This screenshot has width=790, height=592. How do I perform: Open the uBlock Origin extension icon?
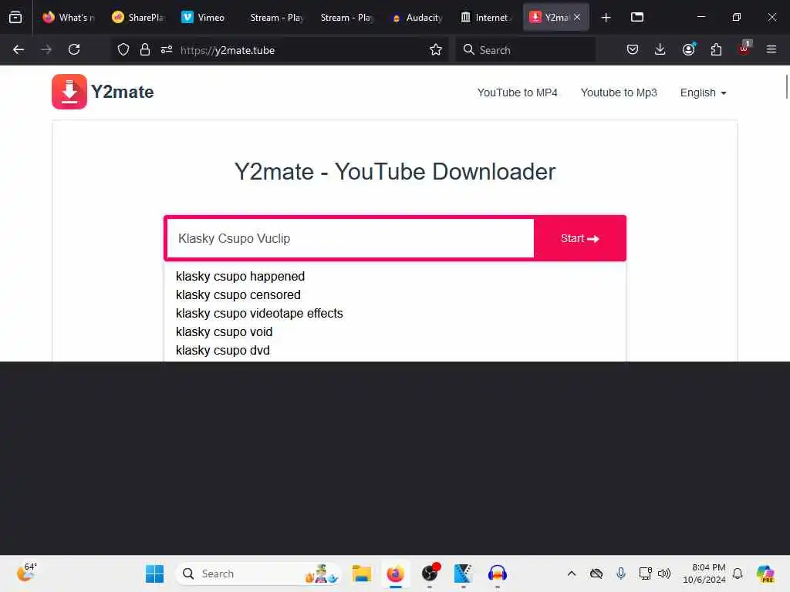(744, 49)
